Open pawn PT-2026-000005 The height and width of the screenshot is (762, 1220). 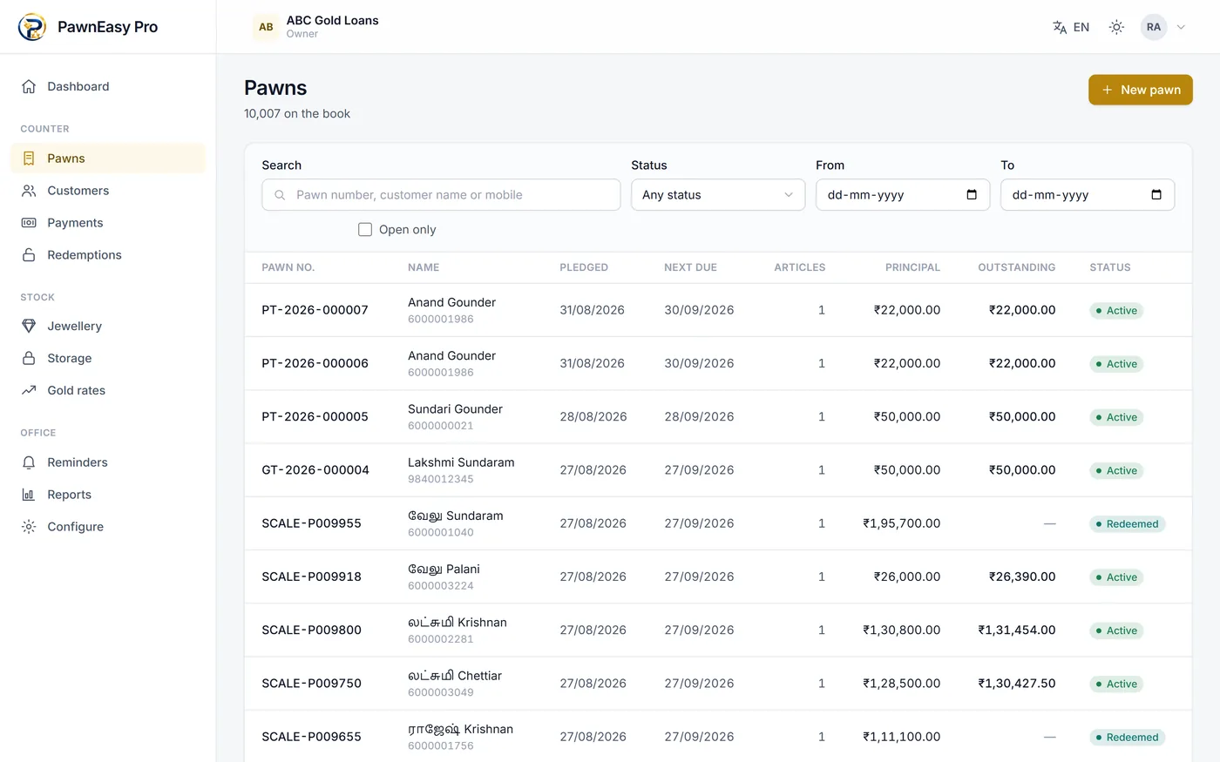click(315, 416)
